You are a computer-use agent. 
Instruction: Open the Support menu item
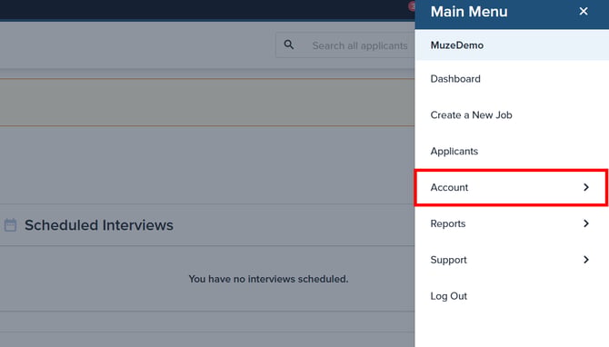(512, 260)
